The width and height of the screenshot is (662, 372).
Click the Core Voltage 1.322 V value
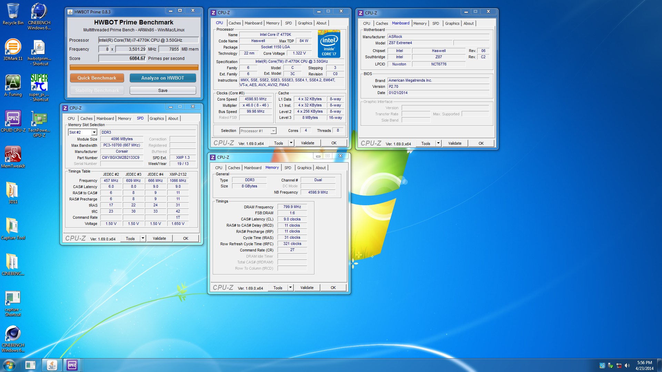tap(299, 53)
